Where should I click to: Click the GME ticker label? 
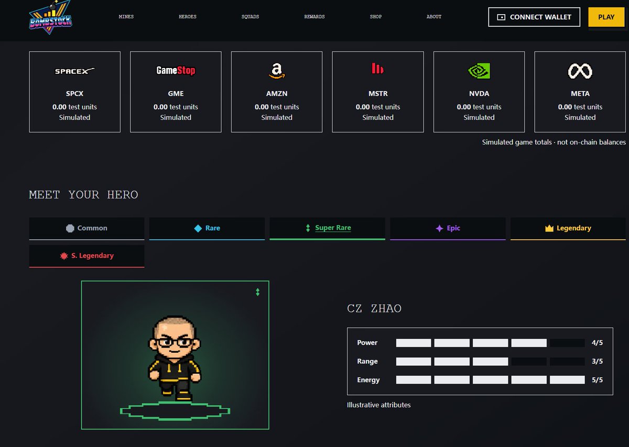[176, 94]
